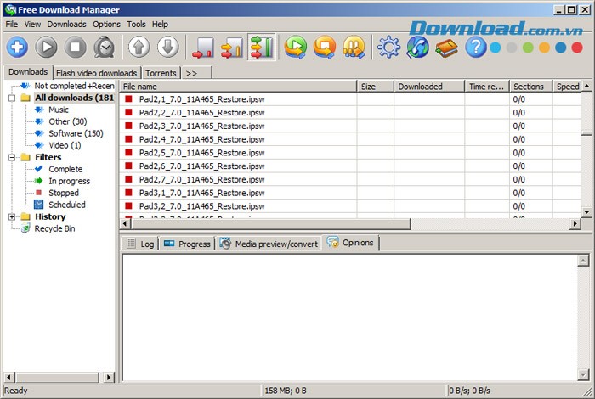
Task: Sort by the File name column header
Action: click(x=239, y=87)
